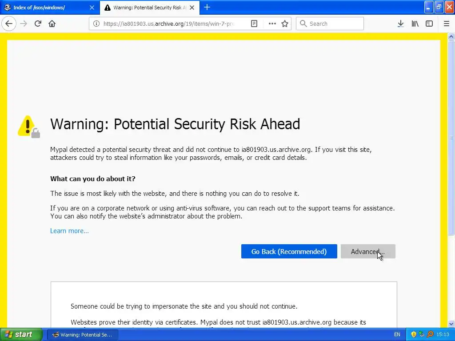Click the 15:13 system clock

(443, 335)
